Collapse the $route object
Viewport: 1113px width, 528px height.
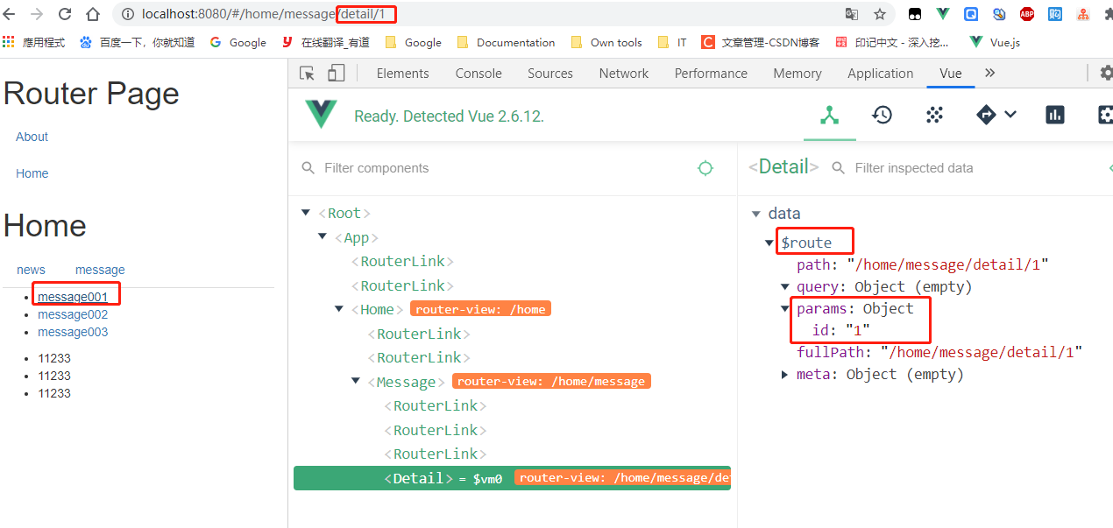point(769,243)
